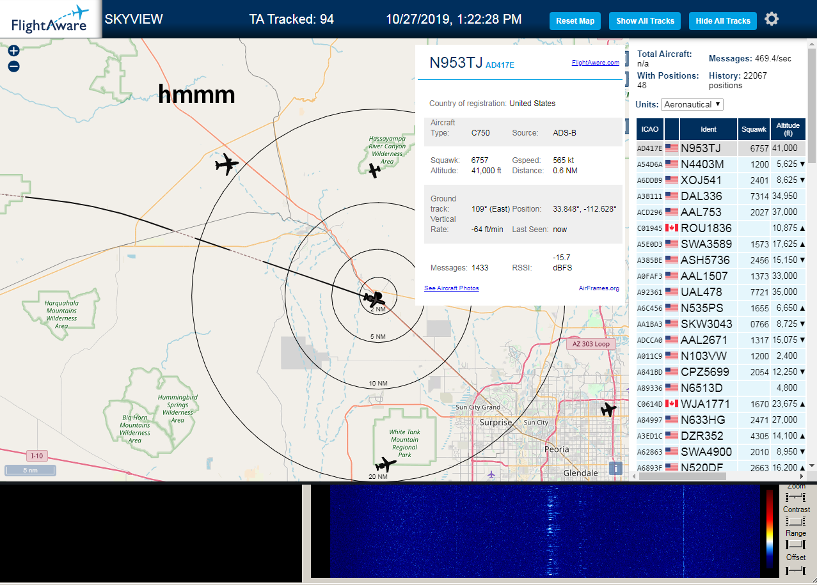Click the Canadian flag in WJA1771 row
Screen dimensions: 817x585
672,403
